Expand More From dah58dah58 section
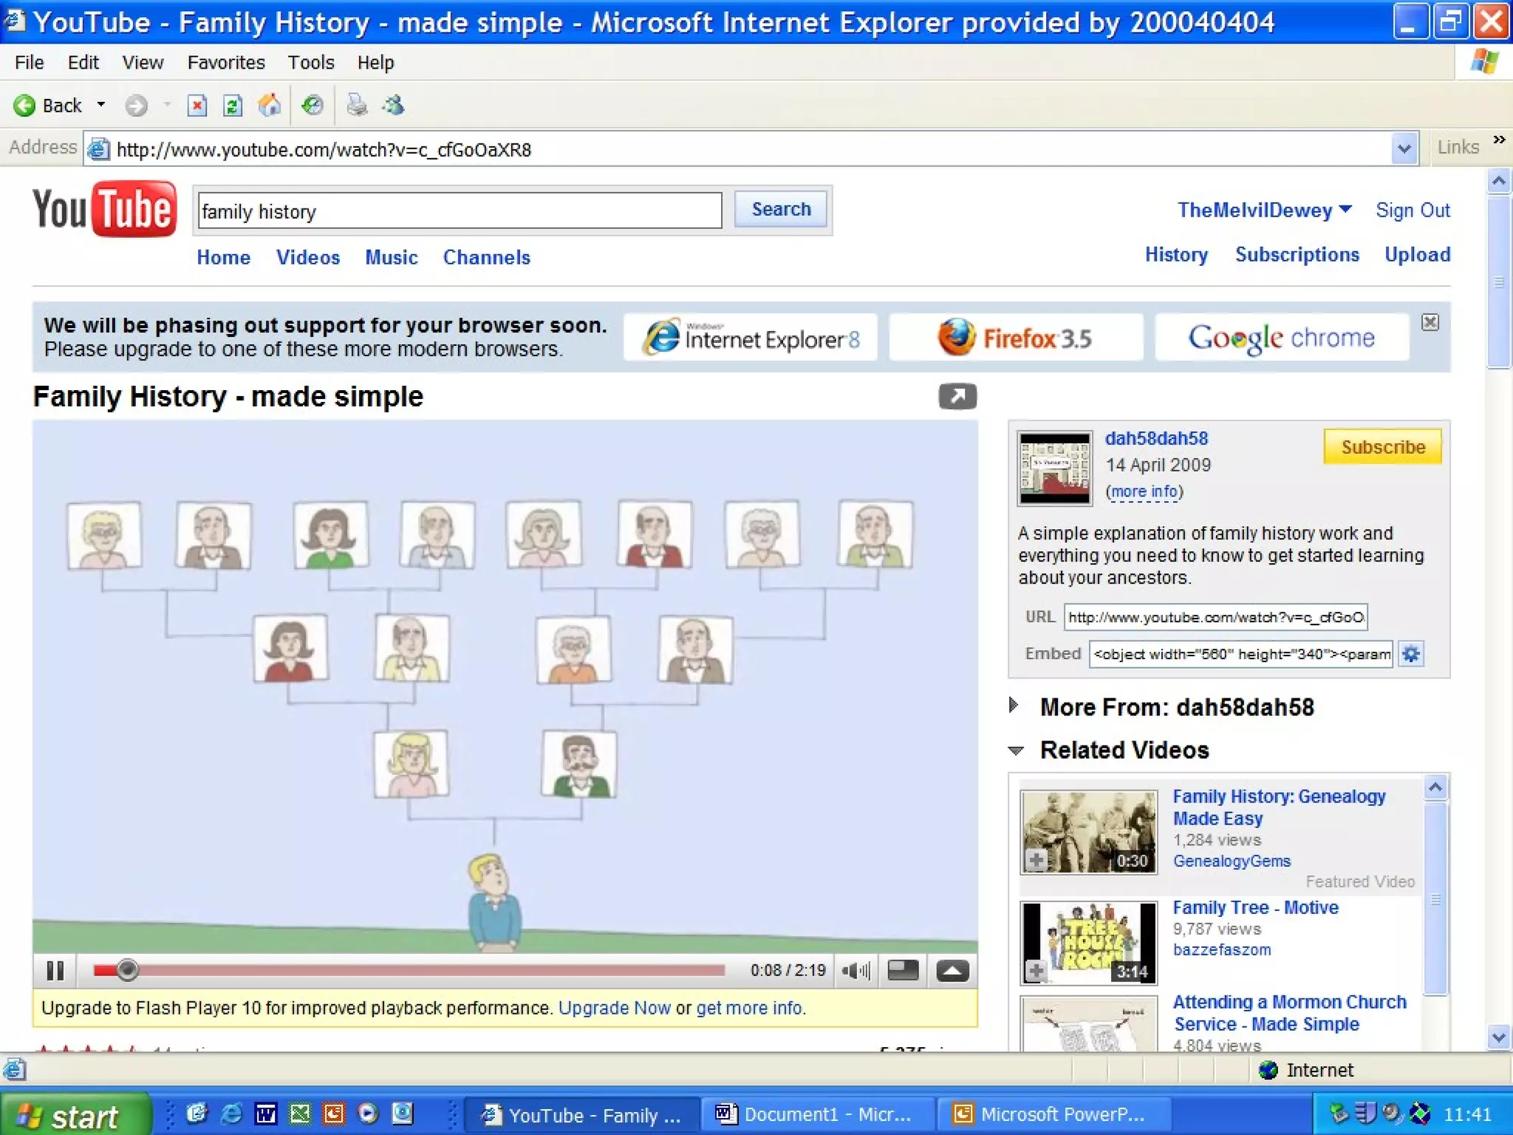 (x=1014, y=706)
